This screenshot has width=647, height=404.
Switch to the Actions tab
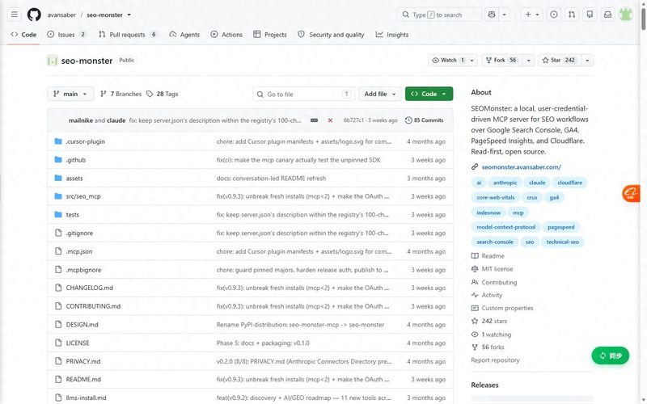(x=226, y=35)
